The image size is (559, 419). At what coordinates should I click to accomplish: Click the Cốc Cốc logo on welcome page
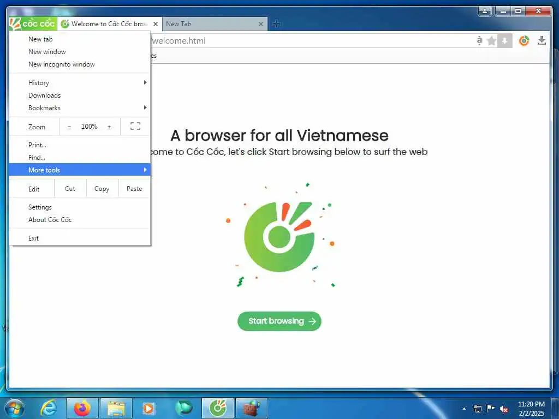point(279,237)
